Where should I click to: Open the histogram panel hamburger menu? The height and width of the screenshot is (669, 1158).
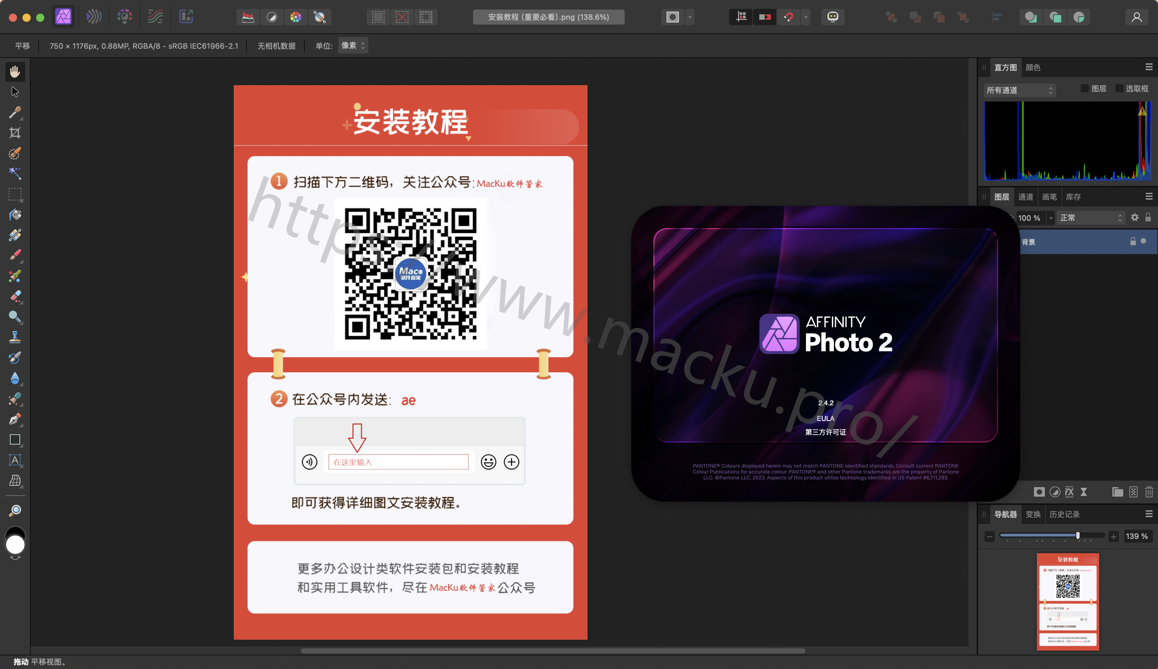1149,67
